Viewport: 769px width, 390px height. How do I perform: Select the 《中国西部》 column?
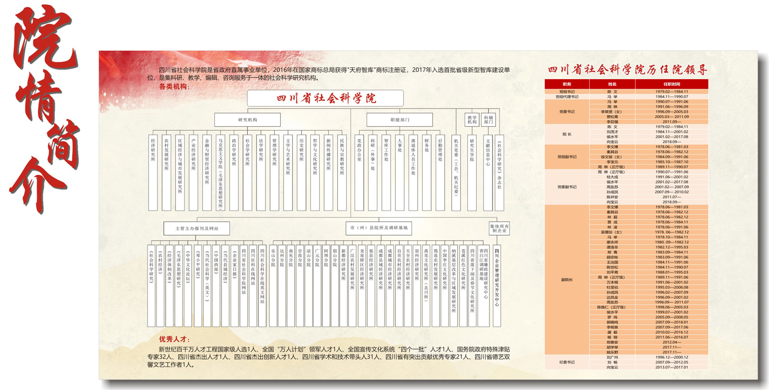click(x=216, y=286)
